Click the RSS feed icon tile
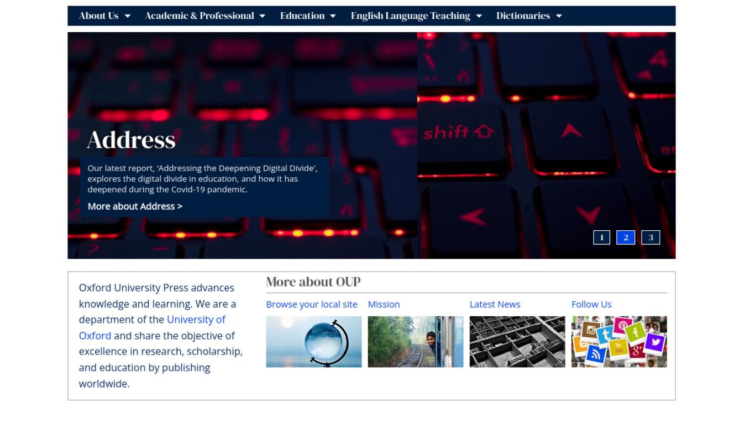Screen dimensions: 755x424 (596, 354)
